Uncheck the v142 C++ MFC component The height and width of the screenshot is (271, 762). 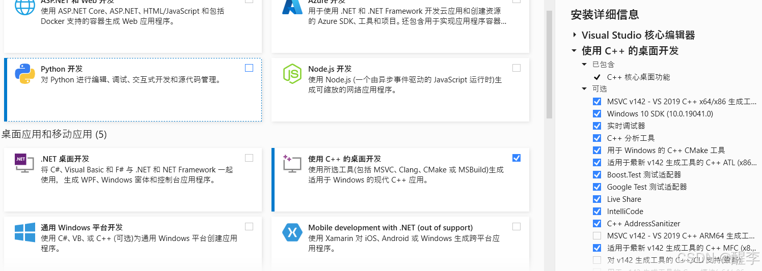[597, 248]
